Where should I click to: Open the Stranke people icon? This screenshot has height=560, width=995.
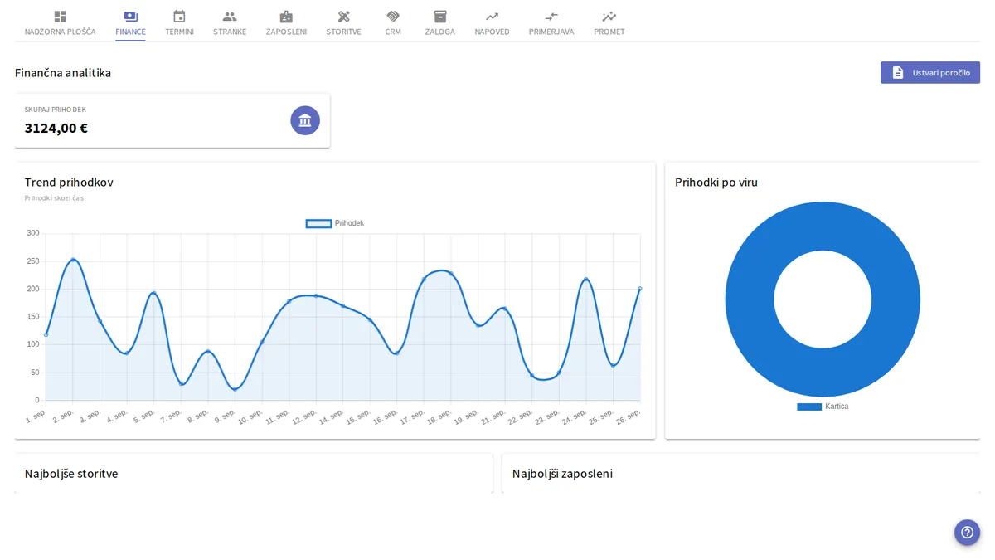[230, 17]
